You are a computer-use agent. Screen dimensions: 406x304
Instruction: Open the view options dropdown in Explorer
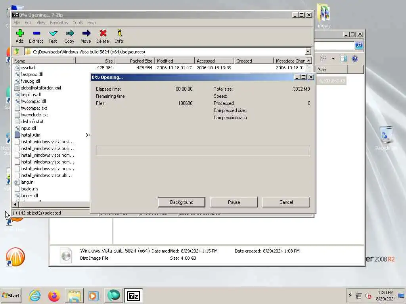pyautogui.click(x=333, y=59)
